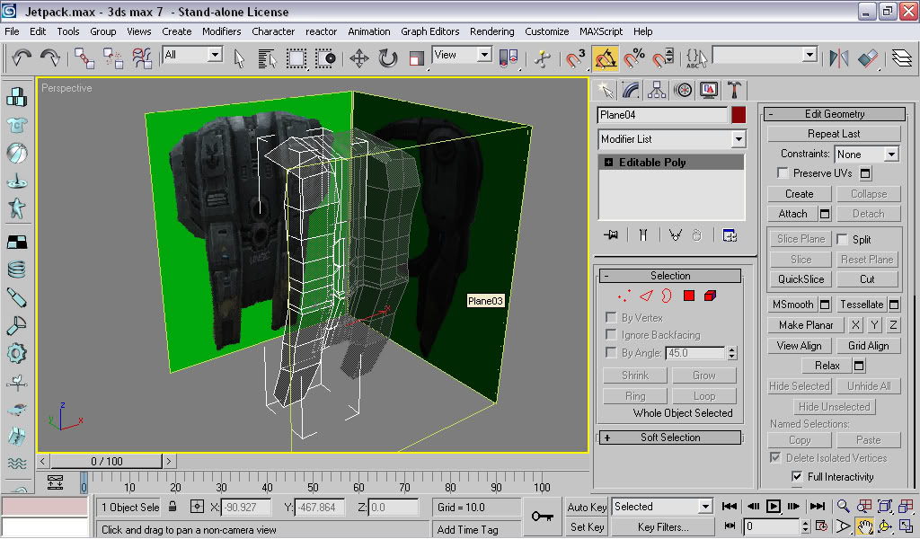Expand the Soft Selection rollout
Screen dimensions: 920x539
pos(670,437)
